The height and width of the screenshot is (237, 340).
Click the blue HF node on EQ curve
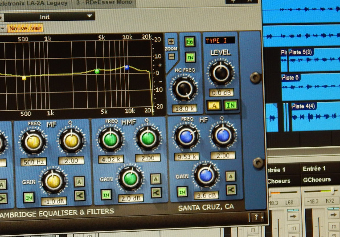tap(127, 68)
